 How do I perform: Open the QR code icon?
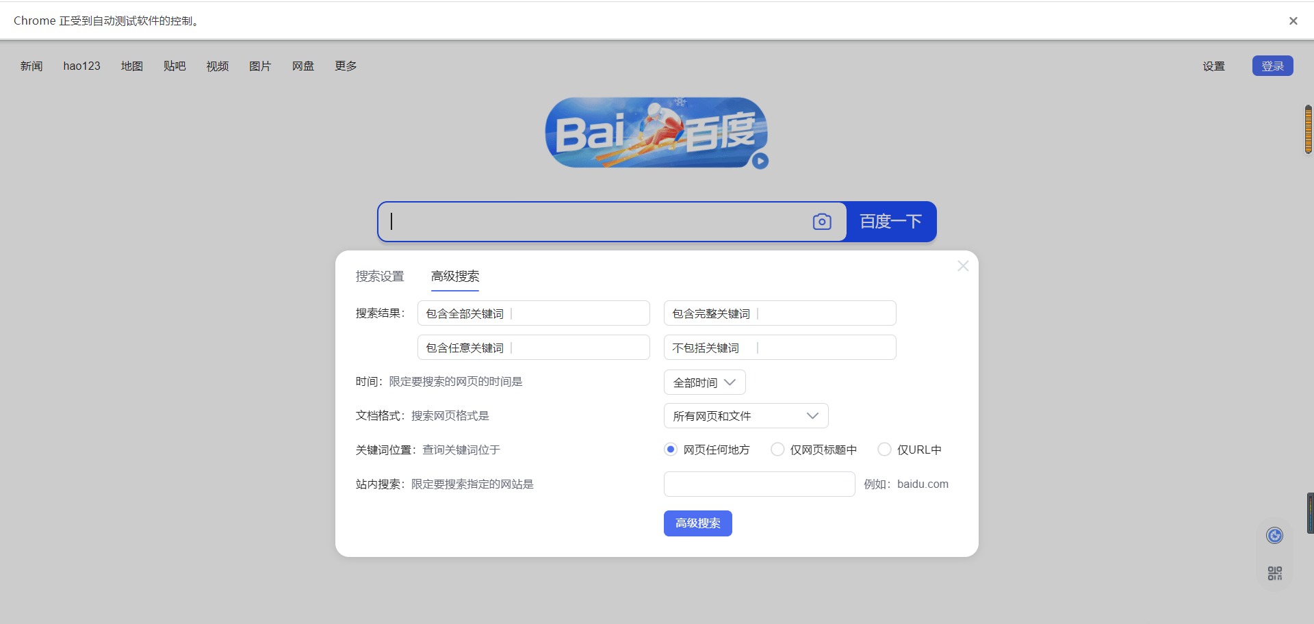1274,573
